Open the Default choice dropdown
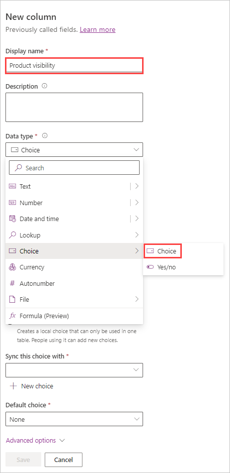The image size is (230, 473). pyautogui.click(x=74, y=419)
